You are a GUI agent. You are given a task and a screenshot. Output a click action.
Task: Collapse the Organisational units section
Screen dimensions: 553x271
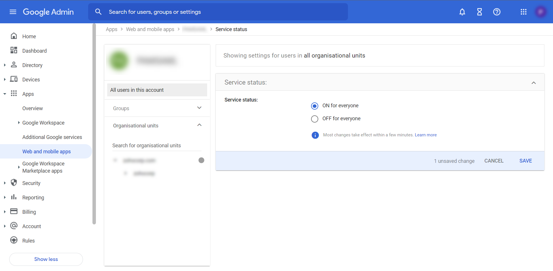coord(199,125)
